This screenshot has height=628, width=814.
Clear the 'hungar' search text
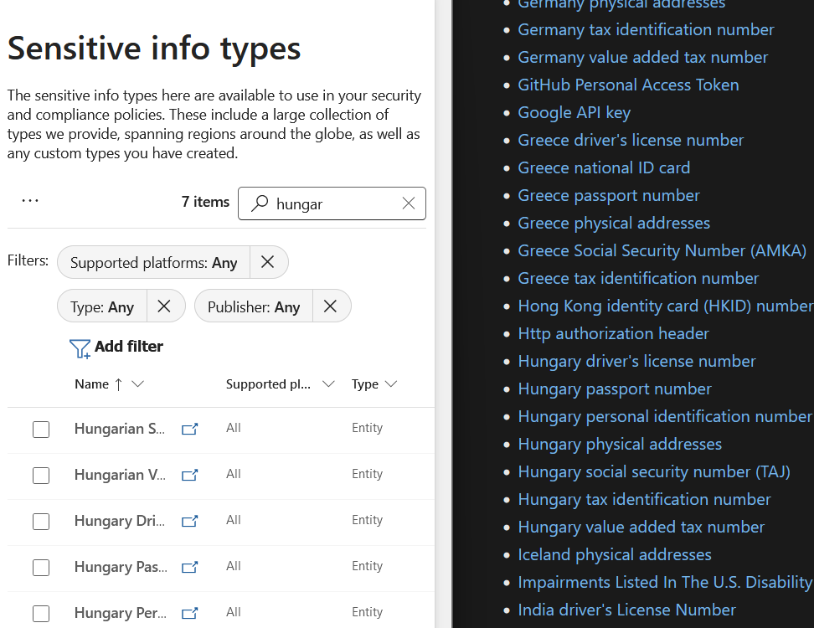pos(408,203)
